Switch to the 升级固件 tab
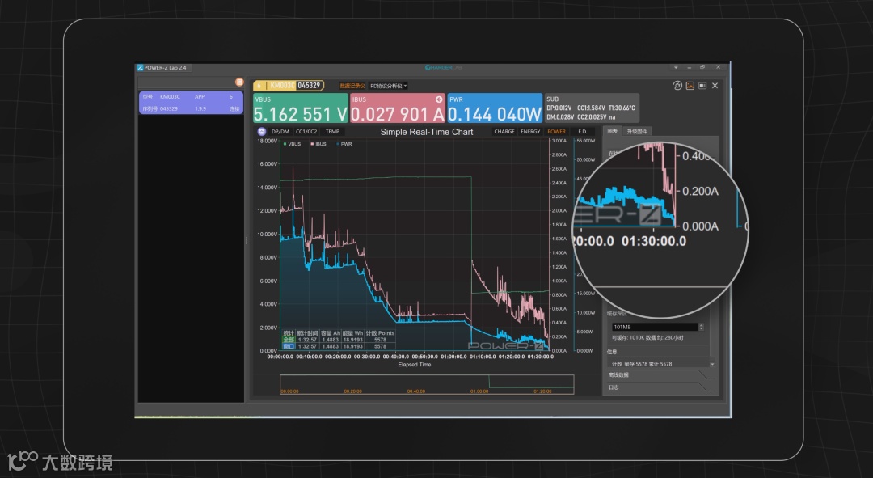873x478 pixels. (637, 132)
